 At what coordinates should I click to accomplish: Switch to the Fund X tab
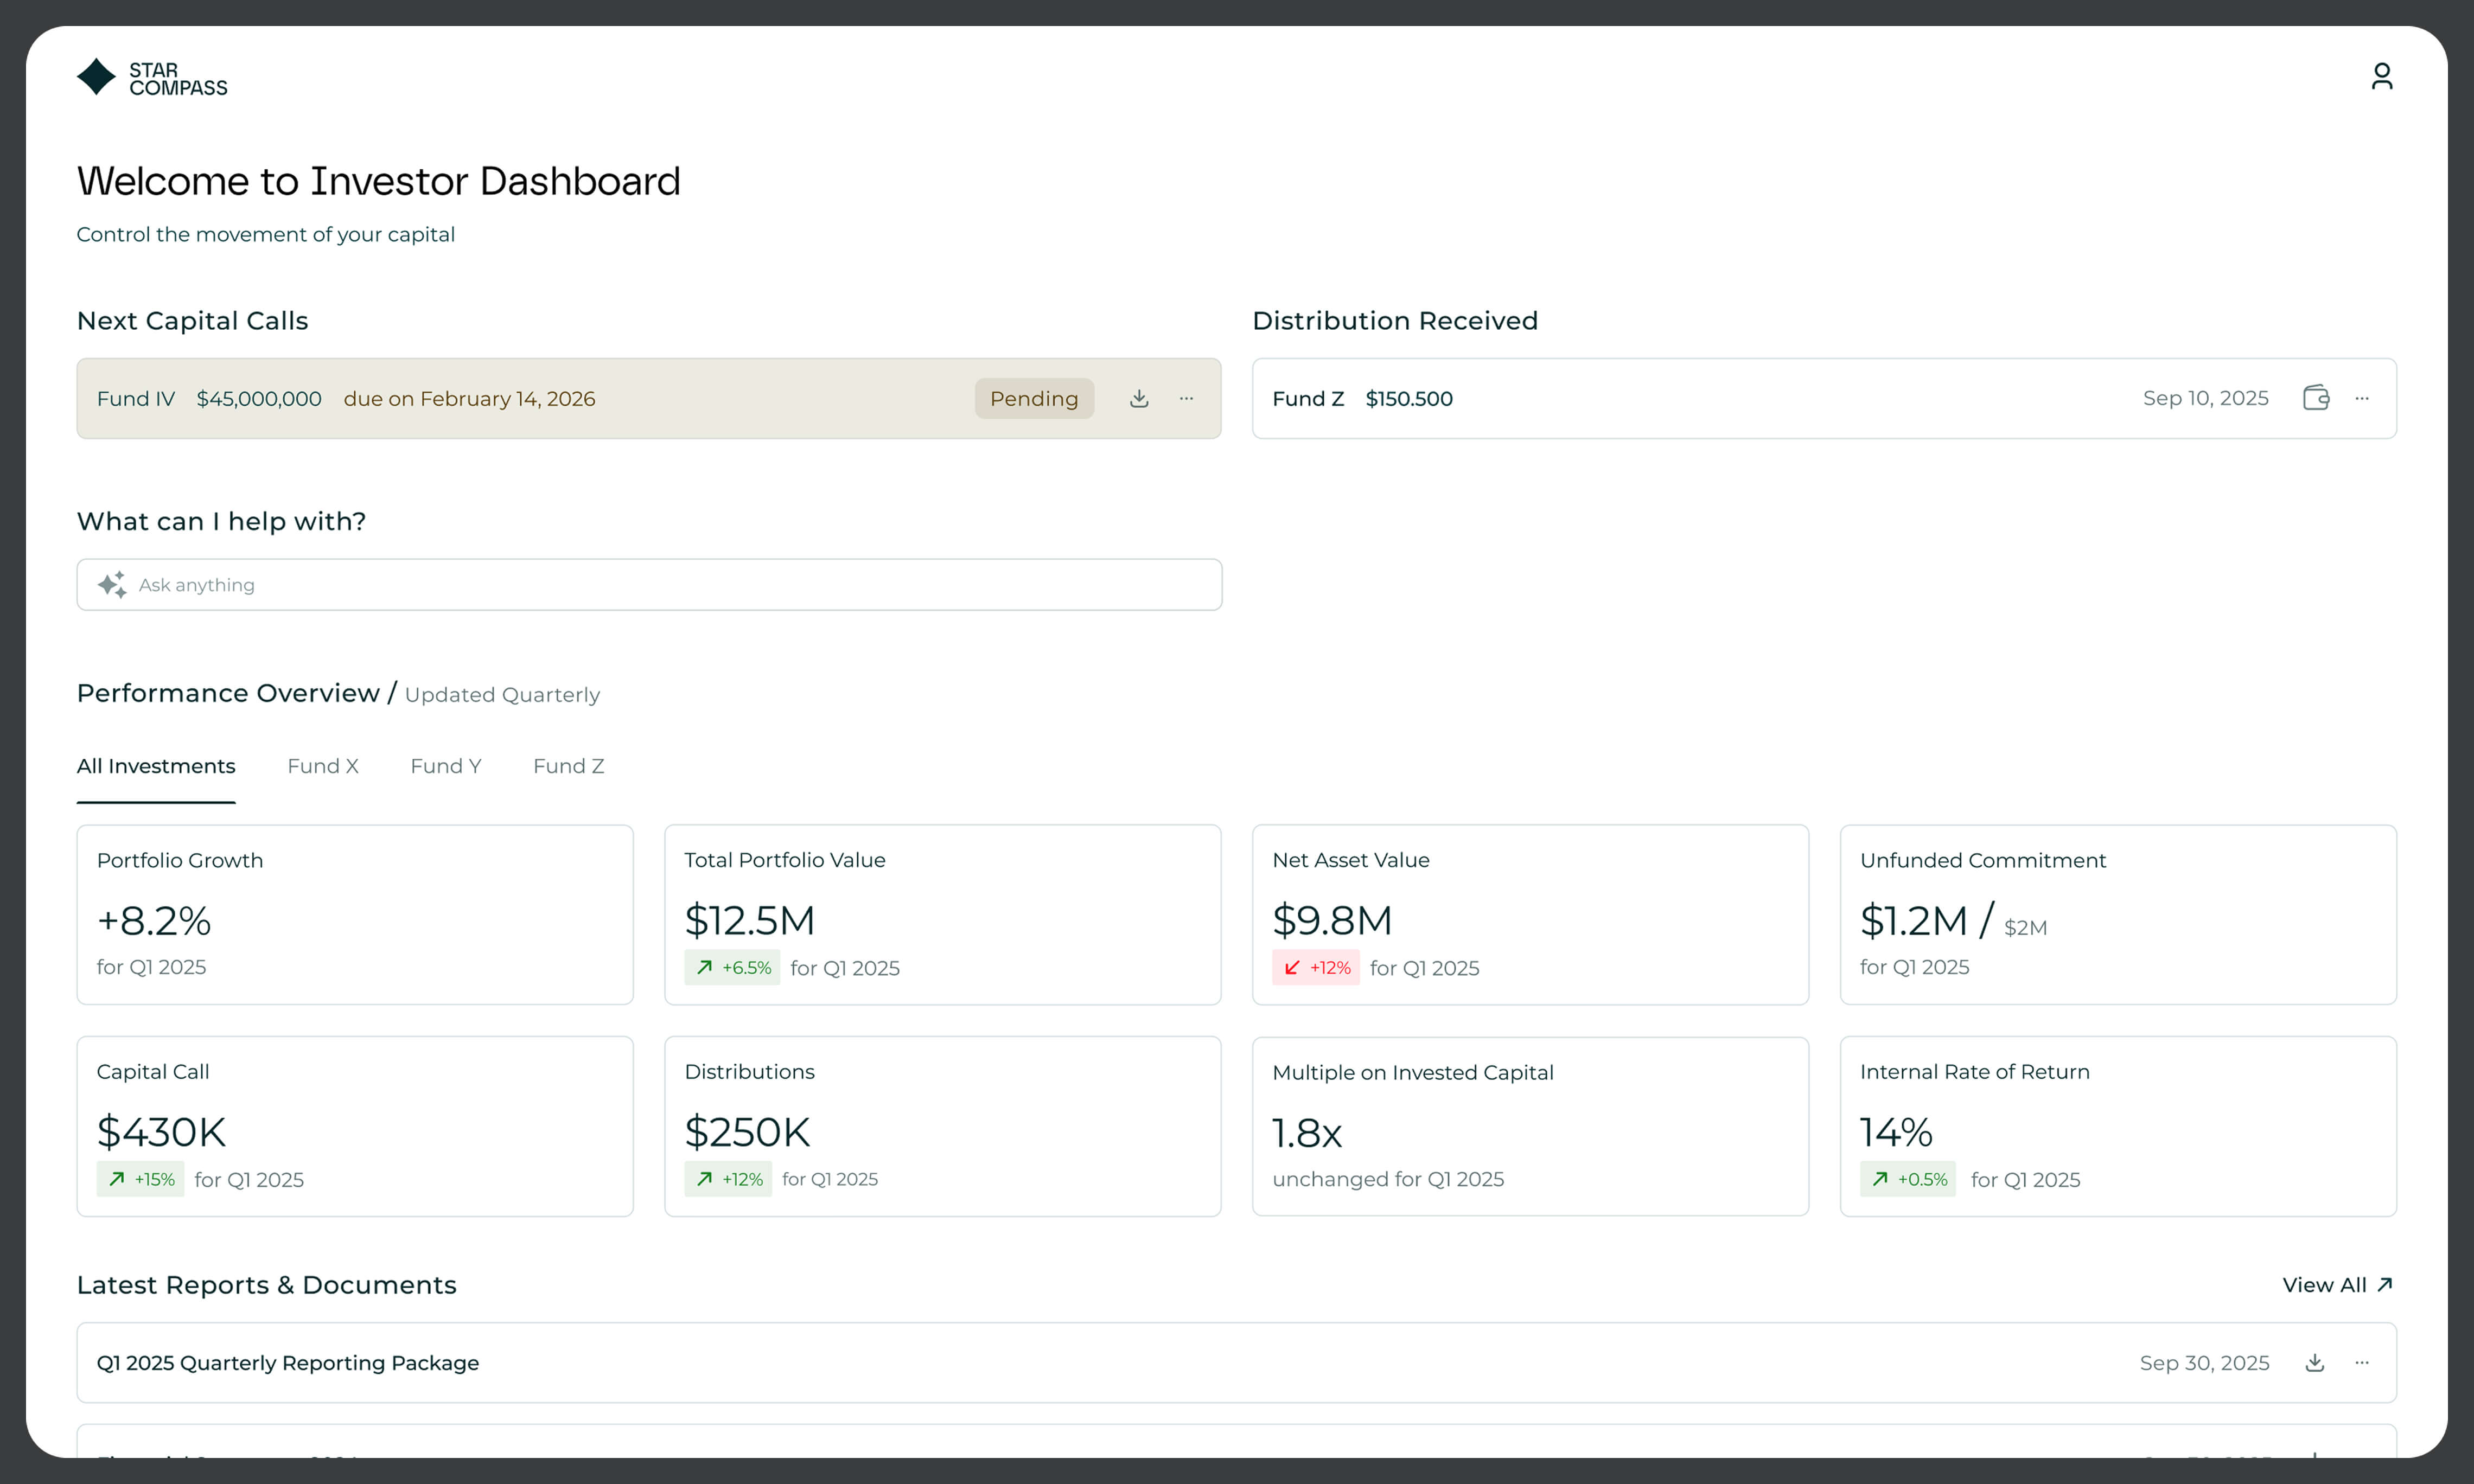tap(322, 766)
